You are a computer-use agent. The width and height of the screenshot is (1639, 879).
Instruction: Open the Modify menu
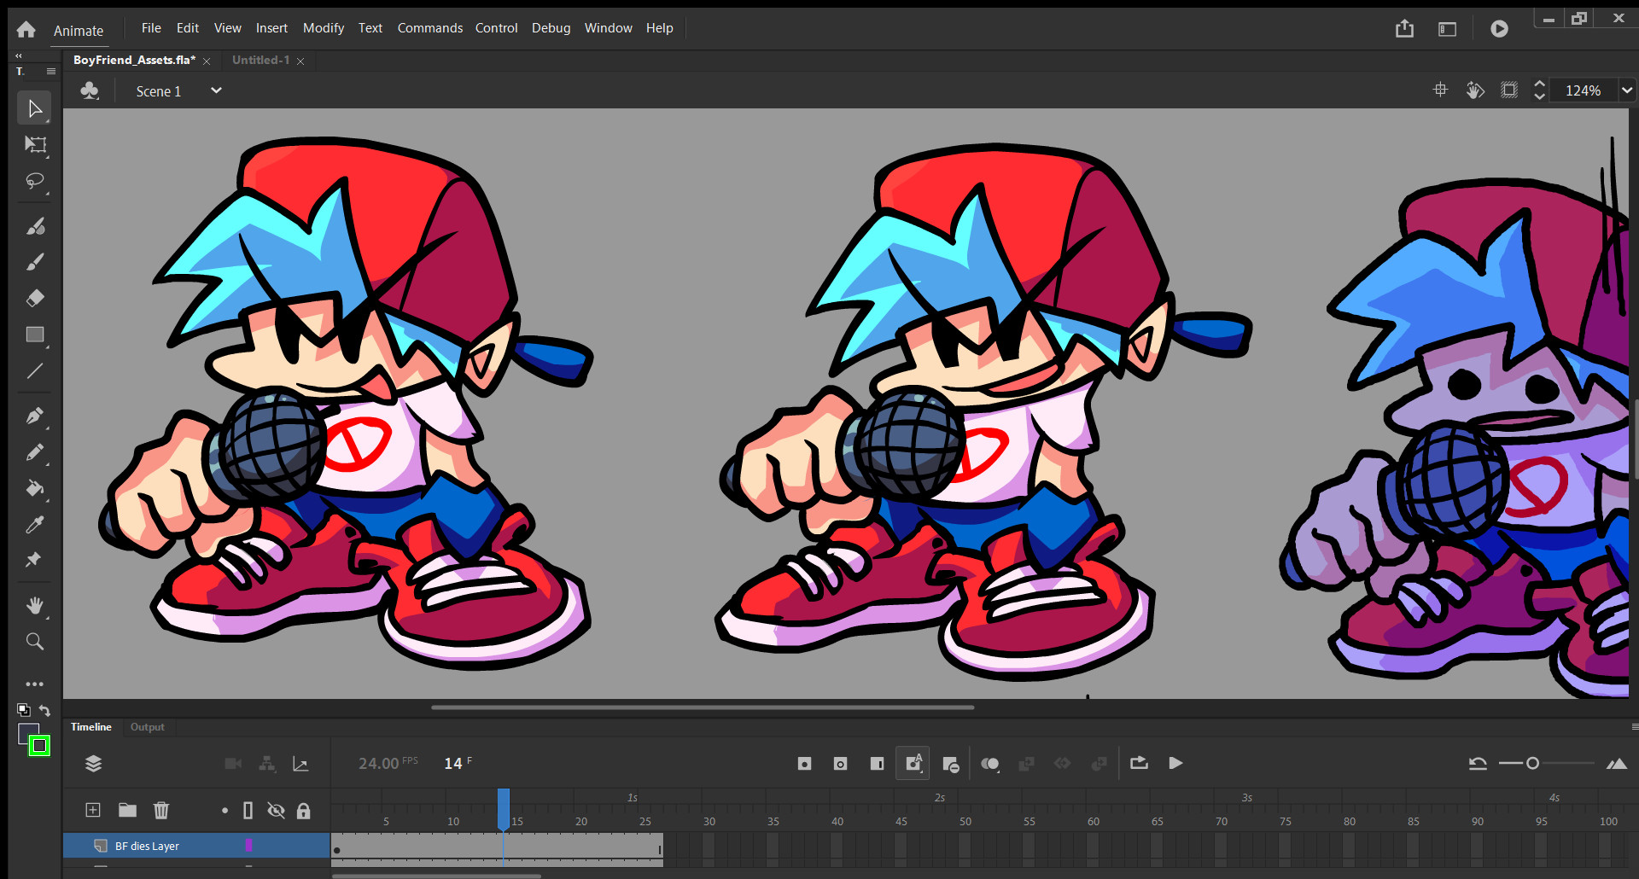pyautogui.click(x=323, y=27)
